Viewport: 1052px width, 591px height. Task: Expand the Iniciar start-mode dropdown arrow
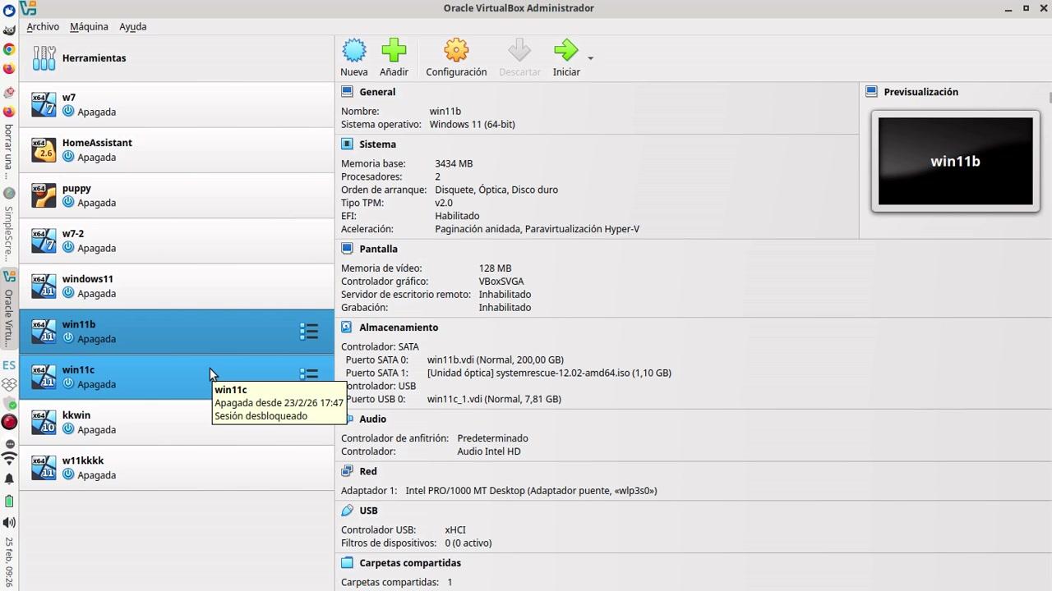point(590,58)
